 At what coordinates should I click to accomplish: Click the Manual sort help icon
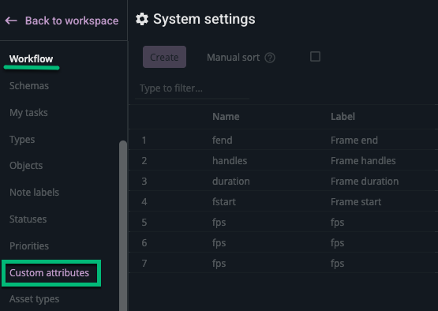tap(270, 58)
